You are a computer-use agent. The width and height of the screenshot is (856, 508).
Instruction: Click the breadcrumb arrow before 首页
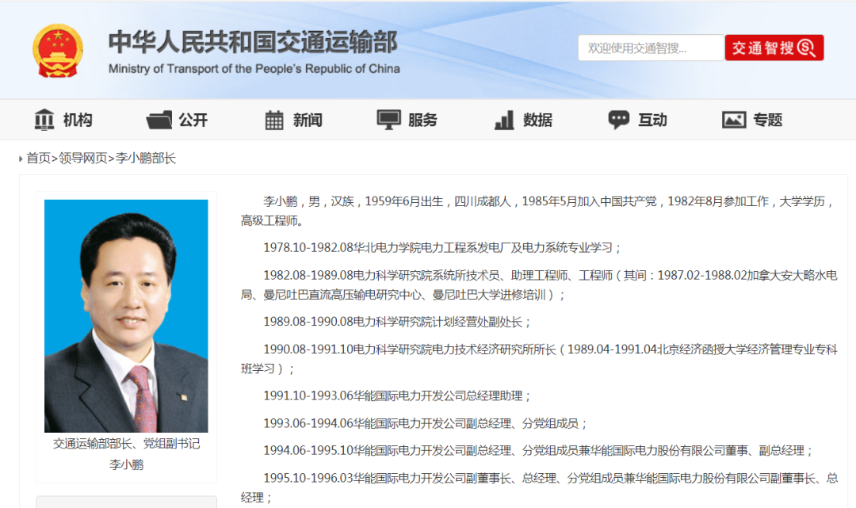click(21, 159)
